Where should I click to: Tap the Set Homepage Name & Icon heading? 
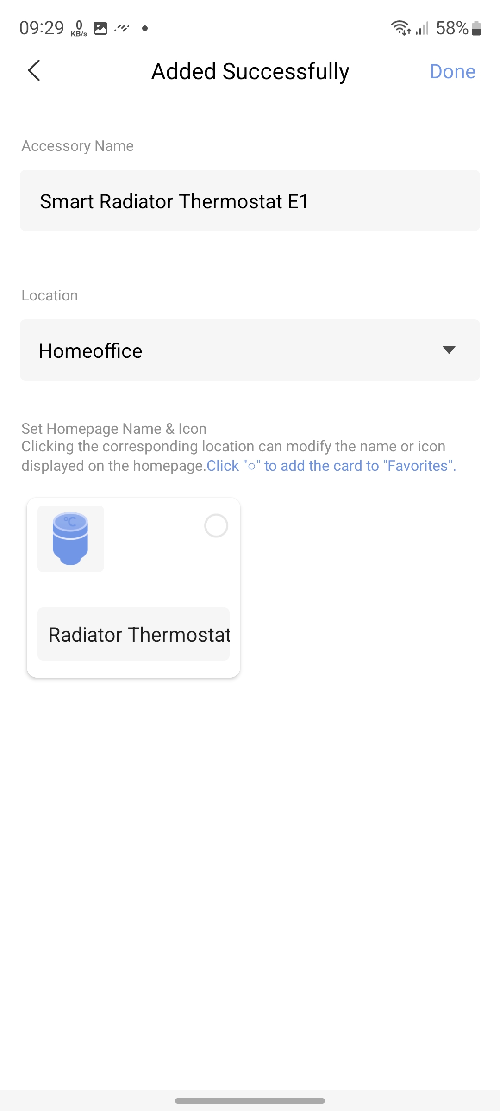[114, 429]
